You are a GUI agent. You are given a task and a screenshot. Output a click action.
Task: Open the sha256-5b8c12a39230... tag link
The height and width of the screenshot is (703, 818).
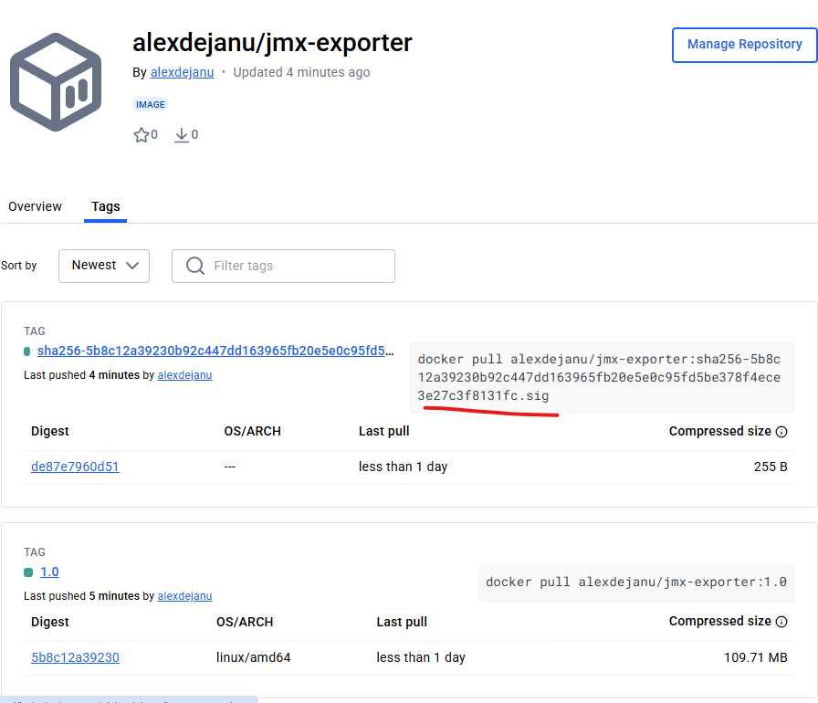pos(215,351)
